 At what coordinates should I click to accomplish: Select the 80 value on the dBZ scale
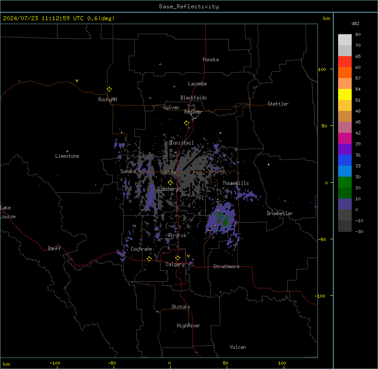[358, 35]
